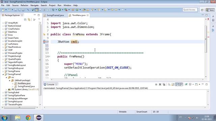Open the Refactor menu
Image resolution: width=216 pixels, height=121 pixels.
[24, 5]
